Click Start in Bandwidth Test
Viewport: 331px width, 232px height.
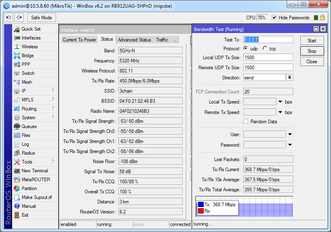pos(312,41)
